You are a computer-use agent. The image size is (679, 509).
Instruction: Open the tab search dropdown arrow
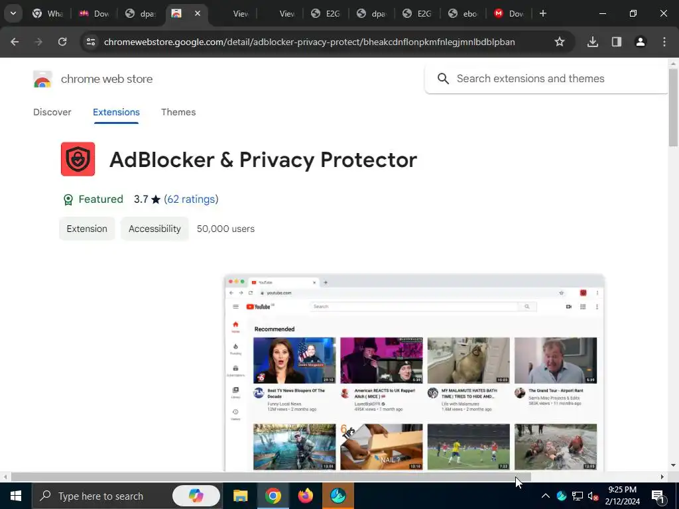[x=13, y=13]
